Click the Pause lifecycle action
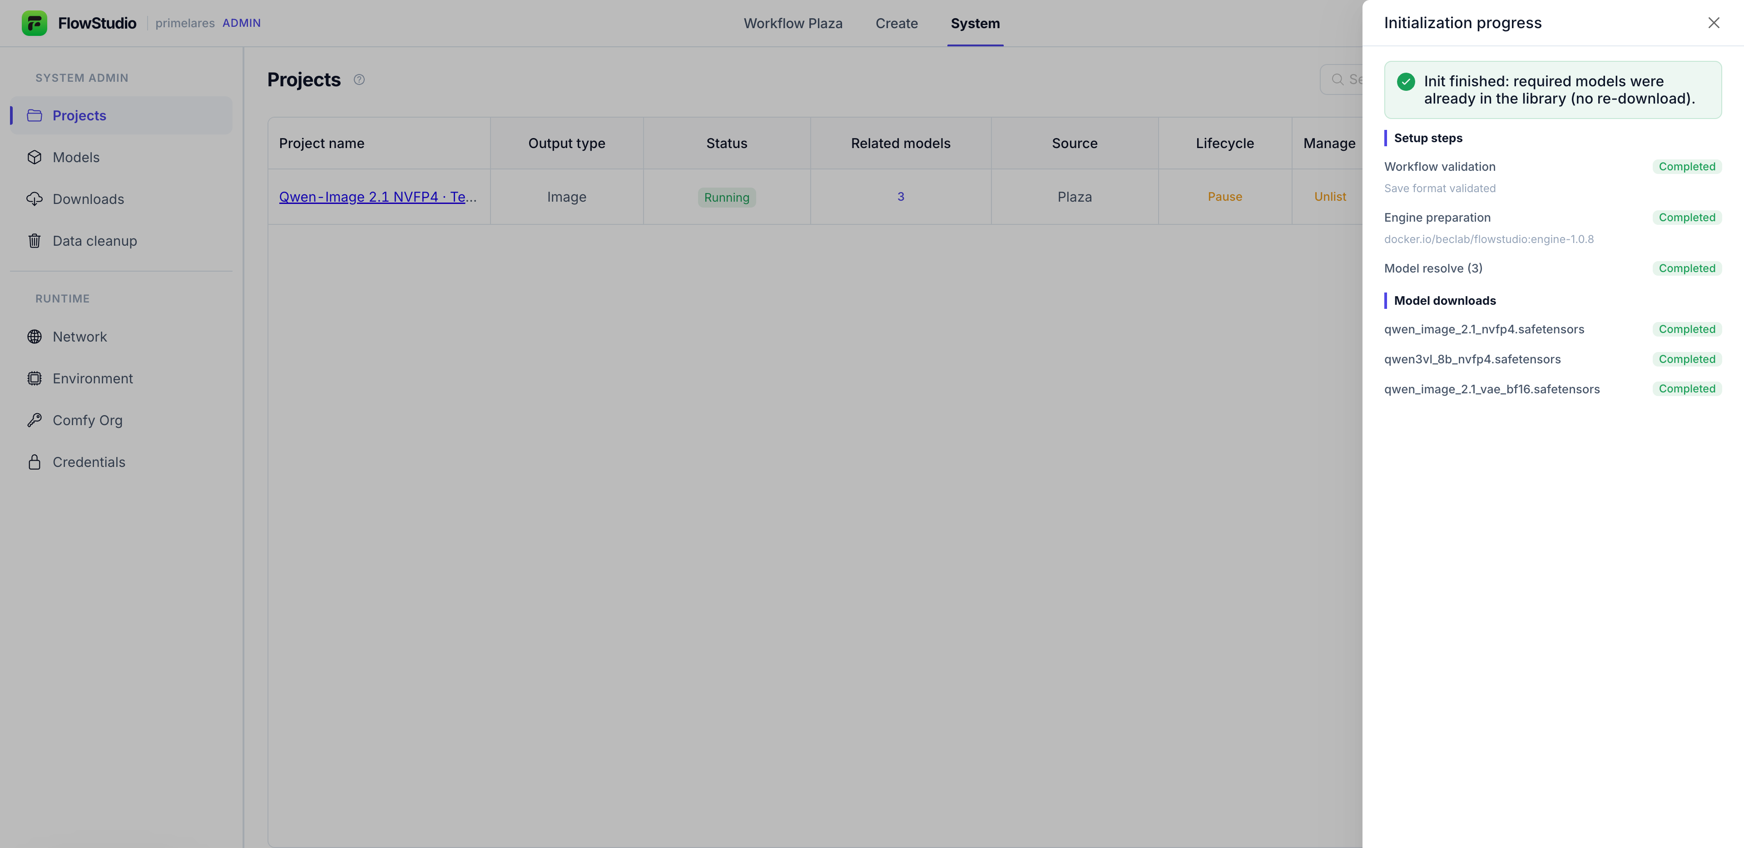Image resolution: width=1744 pixels, height=848 pixels. click(x=1225, y=196)
